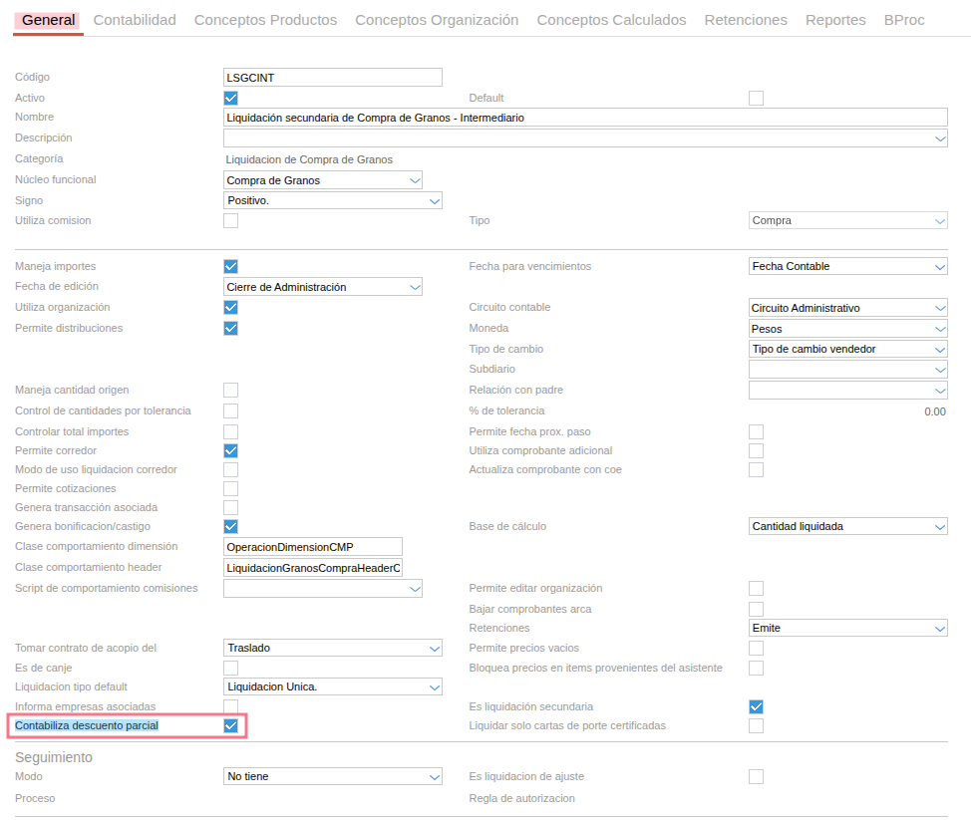Uncheck Contabiliza descuento parcial

(230, 726)
